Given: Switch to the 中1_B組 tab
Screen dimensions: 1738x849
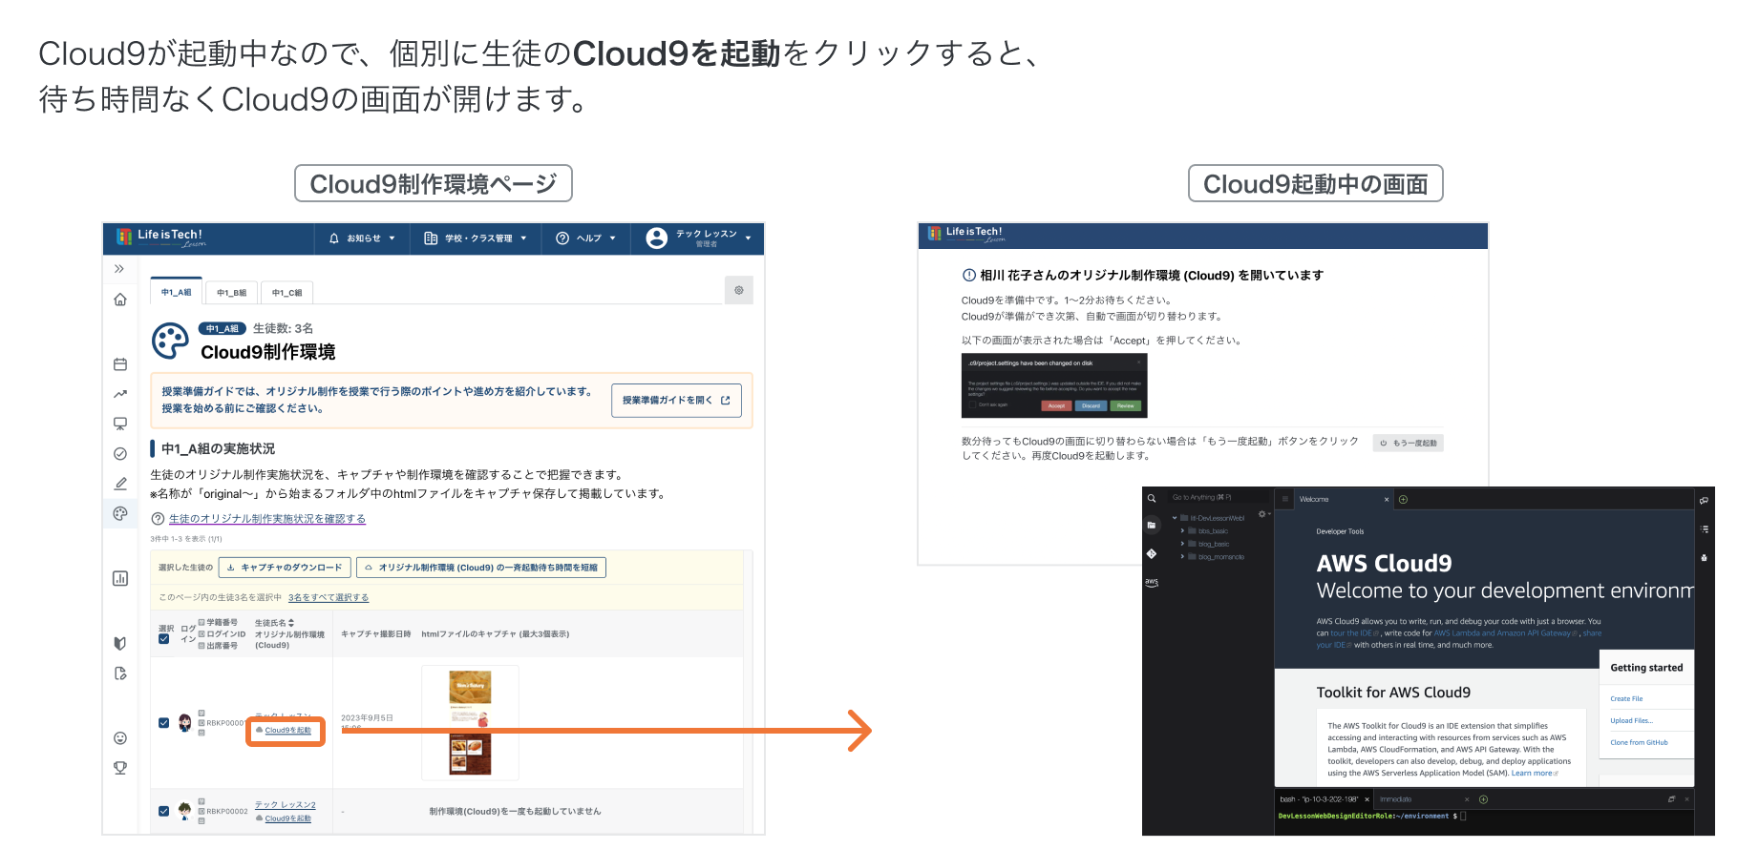Looking at the screenshot, I should click(231, 293).
